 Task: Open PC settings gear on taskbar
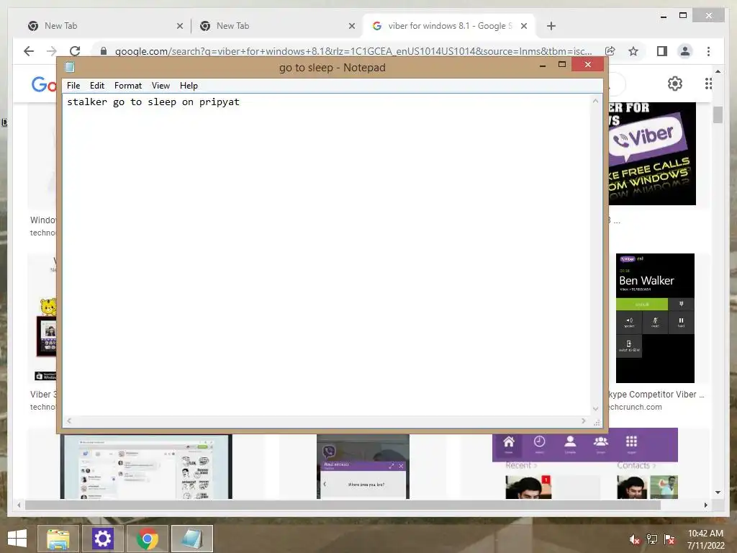point(102,539)
